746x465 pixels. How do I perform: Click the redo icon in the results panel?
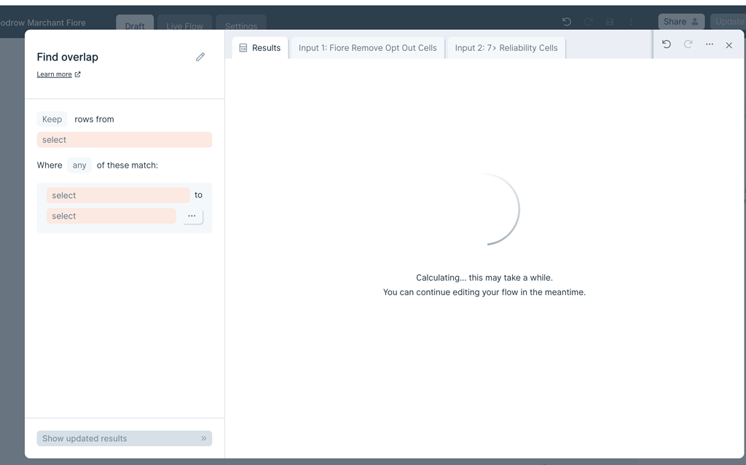click(687, 44)
